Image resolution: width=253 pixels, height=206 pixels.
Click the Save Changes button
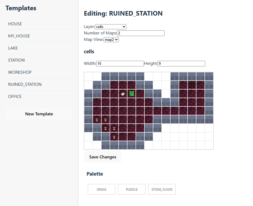[103, 157]
